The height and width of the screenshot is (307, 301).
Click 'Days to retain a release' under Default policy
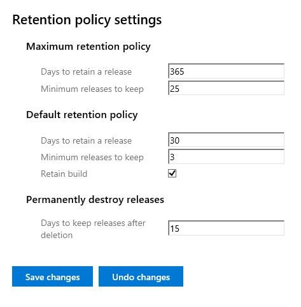(86, 141)
